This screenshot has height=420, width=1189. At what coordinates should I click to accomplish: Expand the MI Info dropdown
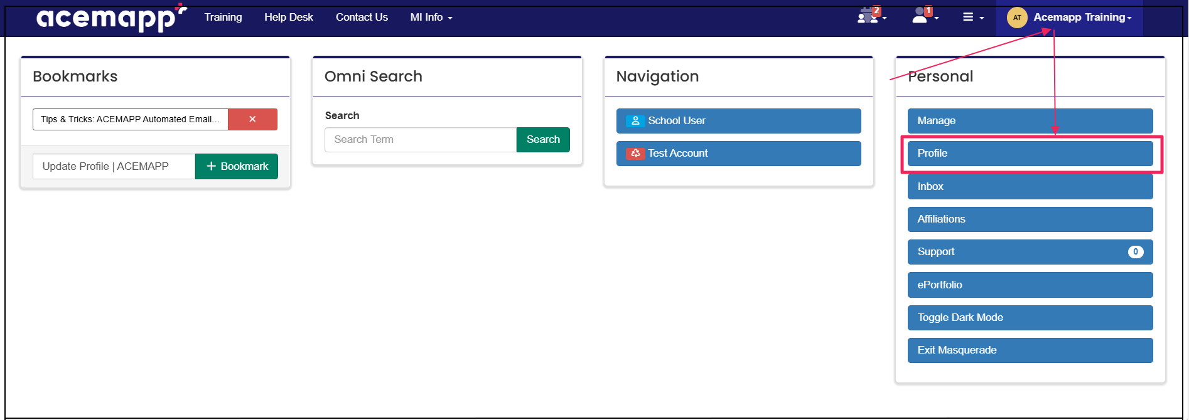click(431, 17)
